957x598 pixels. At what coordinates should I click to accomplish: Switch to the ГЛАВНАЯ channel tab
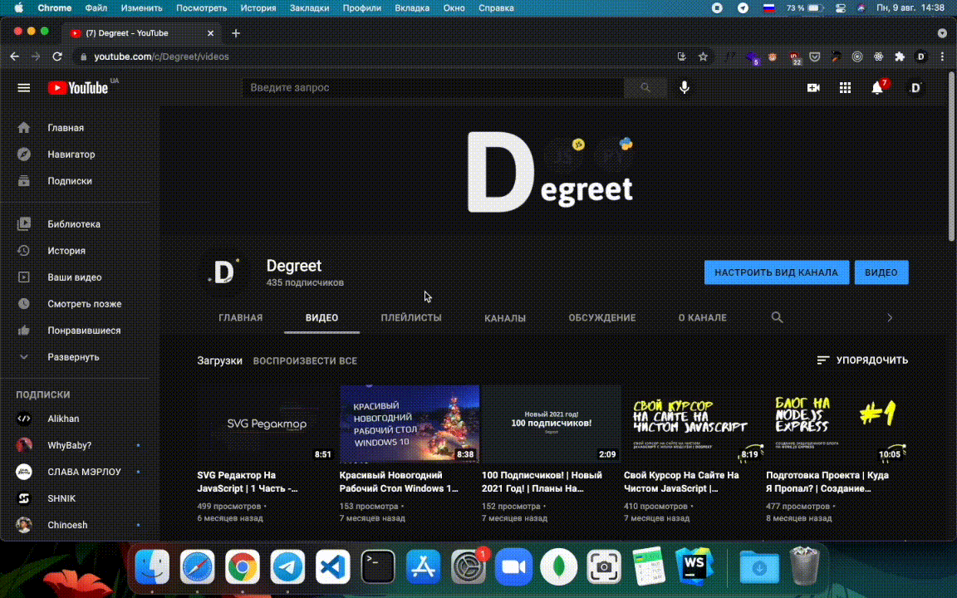pyautogui.click(x=240, y=318)
